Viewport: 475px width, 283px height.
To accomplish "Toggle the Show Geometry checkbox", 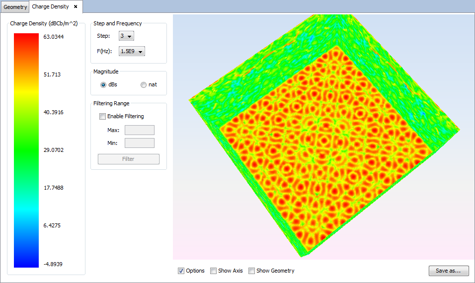I will 252,271.
